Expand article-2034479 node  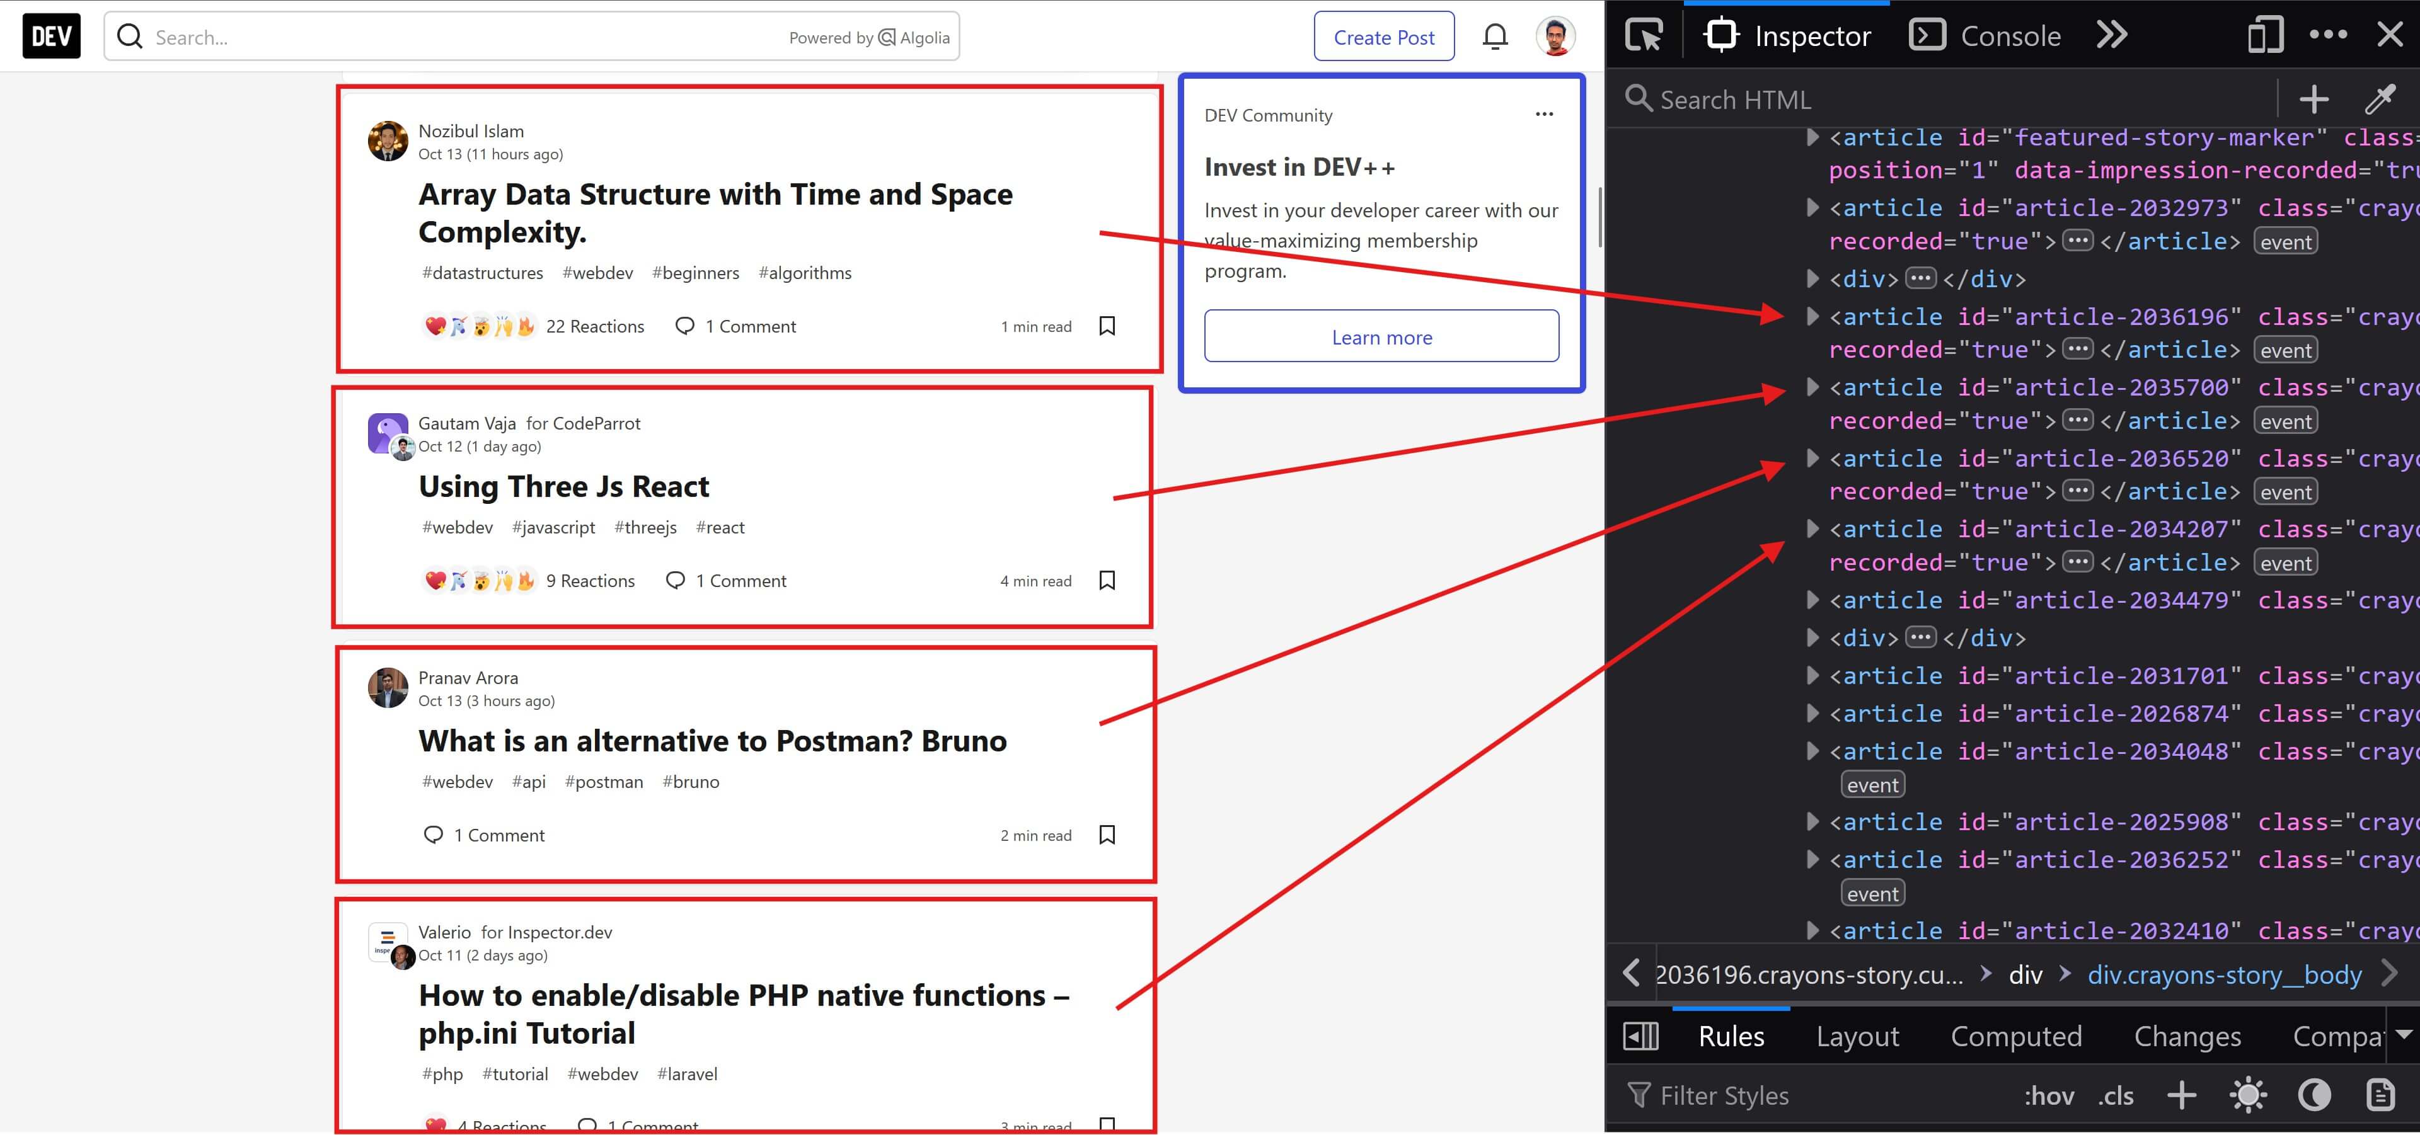[x=1813, y=600]
